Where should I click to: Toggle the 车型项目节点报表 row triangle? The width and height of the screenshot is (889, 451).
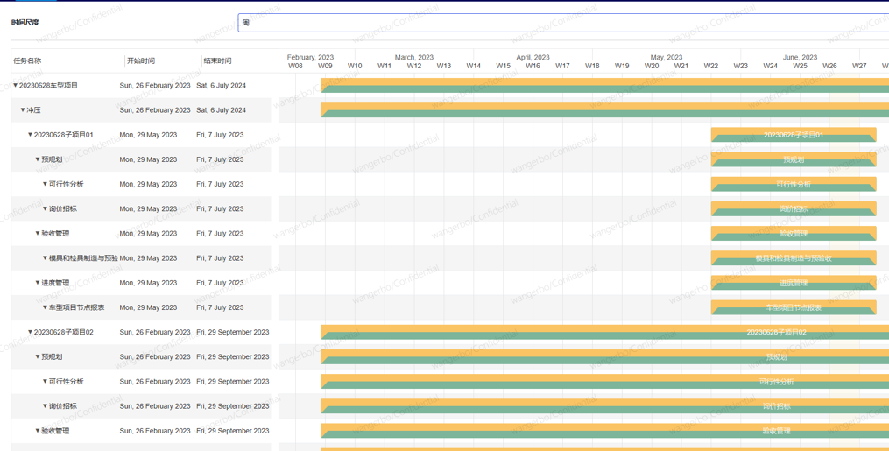point(45,307)
